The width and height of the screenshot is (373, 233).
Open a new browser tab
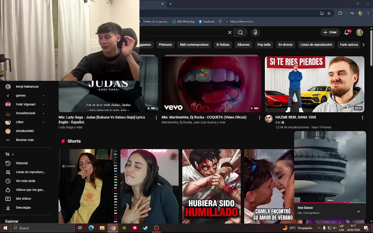click(x=170, y=4)
